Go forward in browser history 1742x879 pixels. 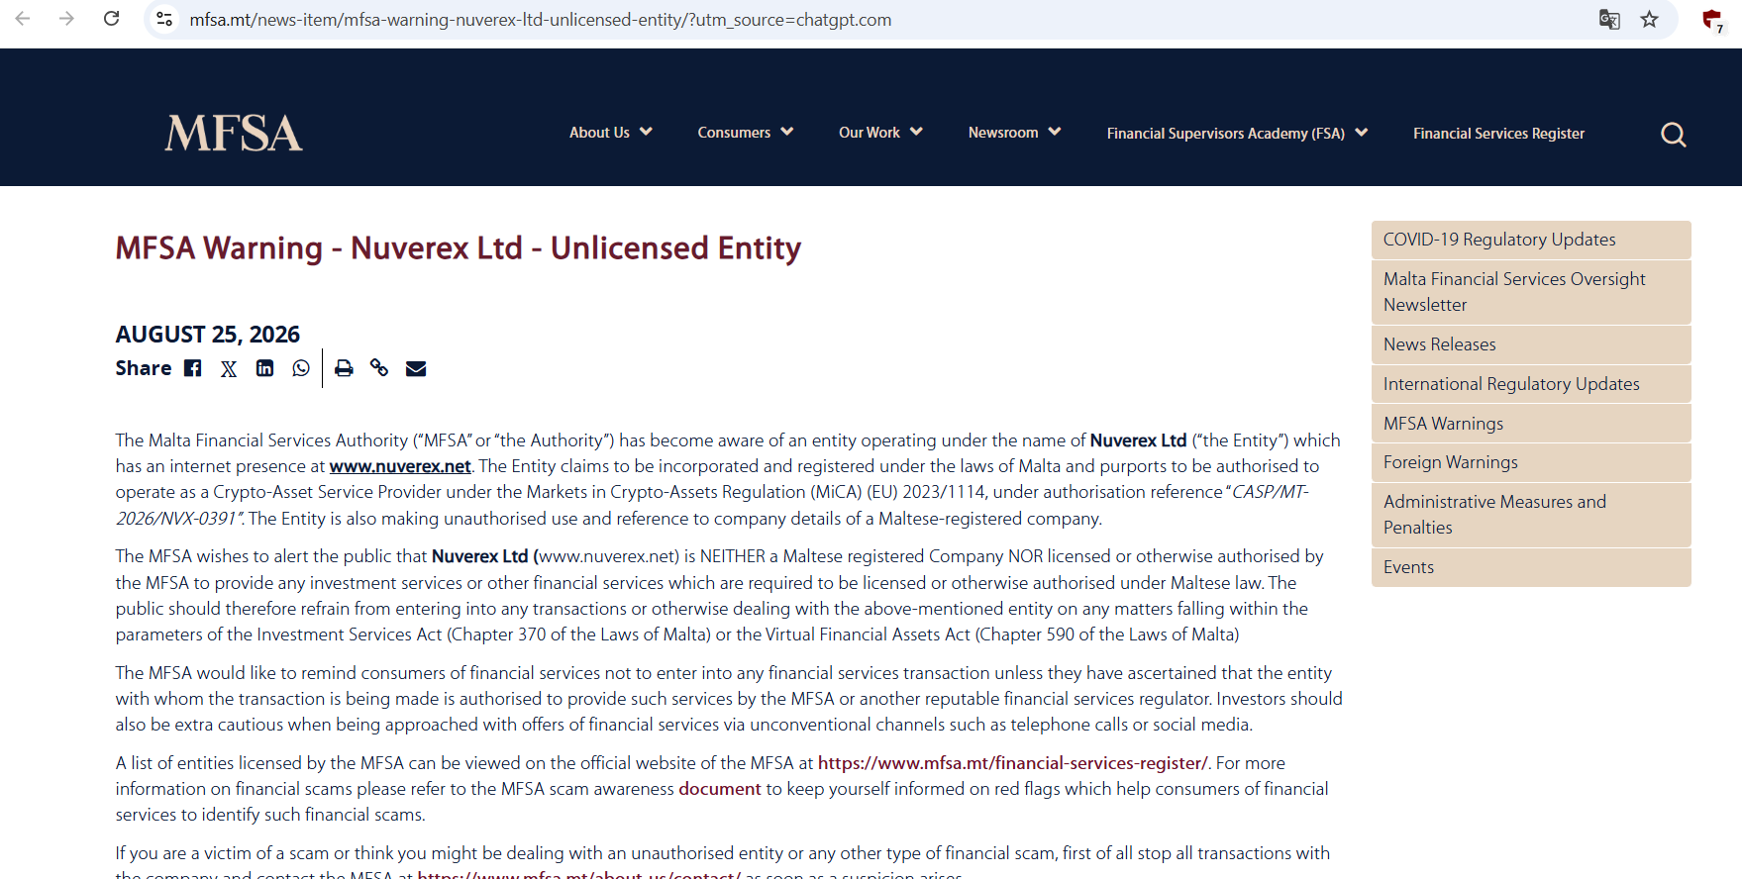click(x=66, y=19)
